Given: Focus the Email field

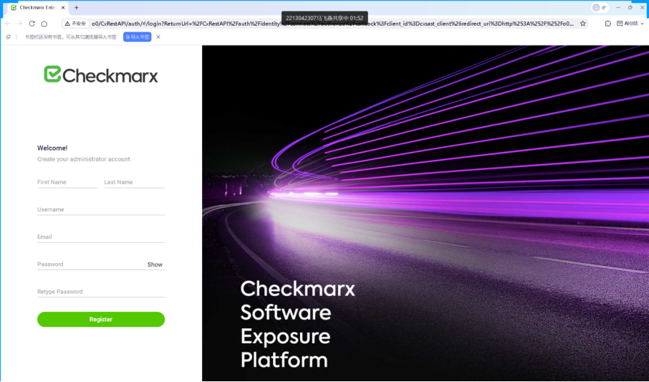Looking at the screenshot, I should (x=101, y=237).
